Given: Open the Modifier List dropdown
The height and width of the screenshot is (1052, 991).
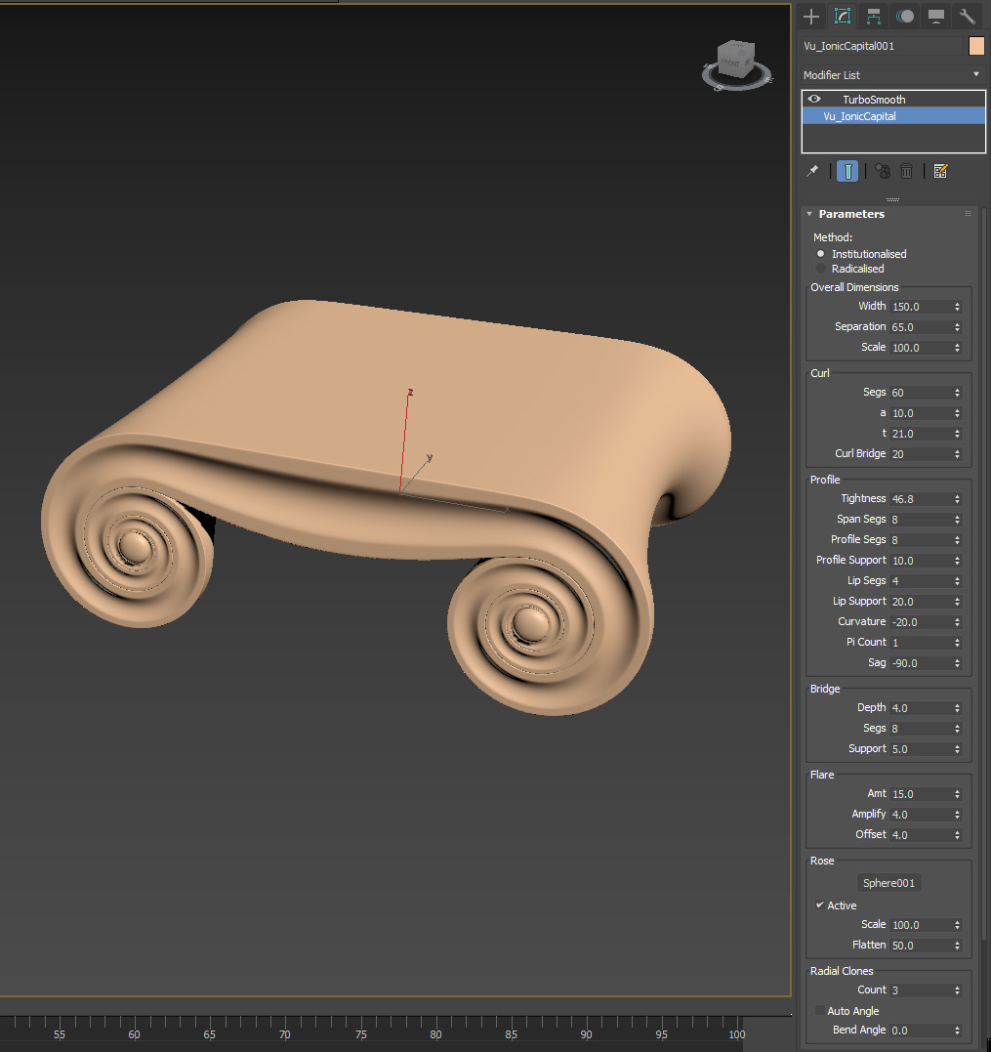Looking at the screenshot, I should coord(891,75).
